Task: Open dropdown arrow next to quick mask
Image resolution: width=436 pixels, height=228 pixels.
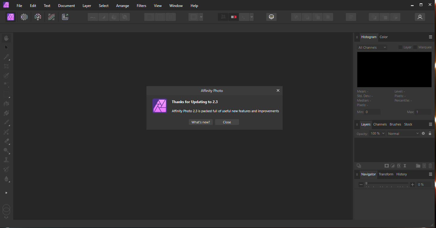Action: pos(251,17)
